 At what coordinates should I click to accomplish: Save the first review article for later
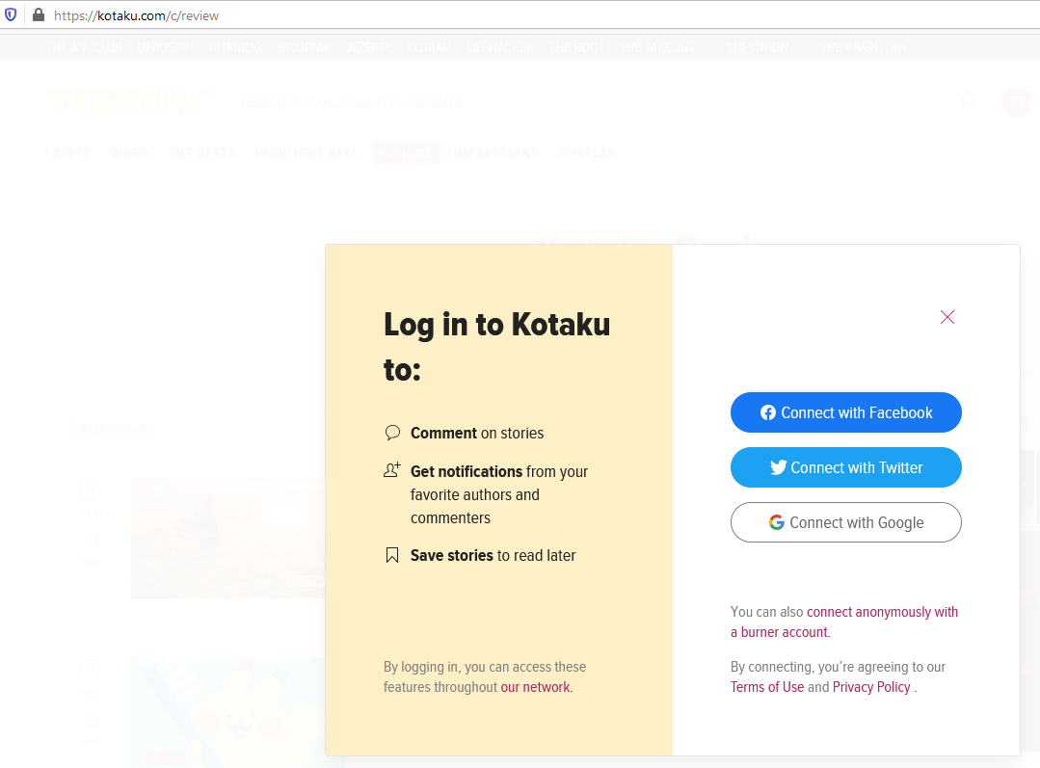point(90,540)
